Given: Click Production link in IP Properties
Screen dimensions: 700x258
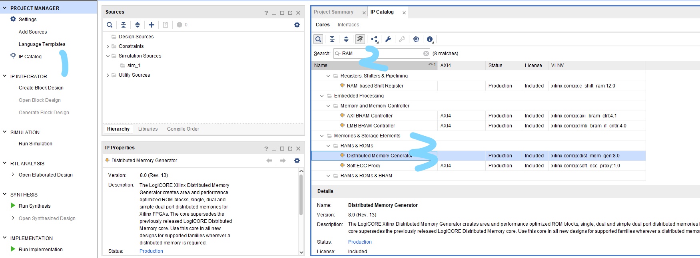Looking at the screenshot, I should pos(151,251).
